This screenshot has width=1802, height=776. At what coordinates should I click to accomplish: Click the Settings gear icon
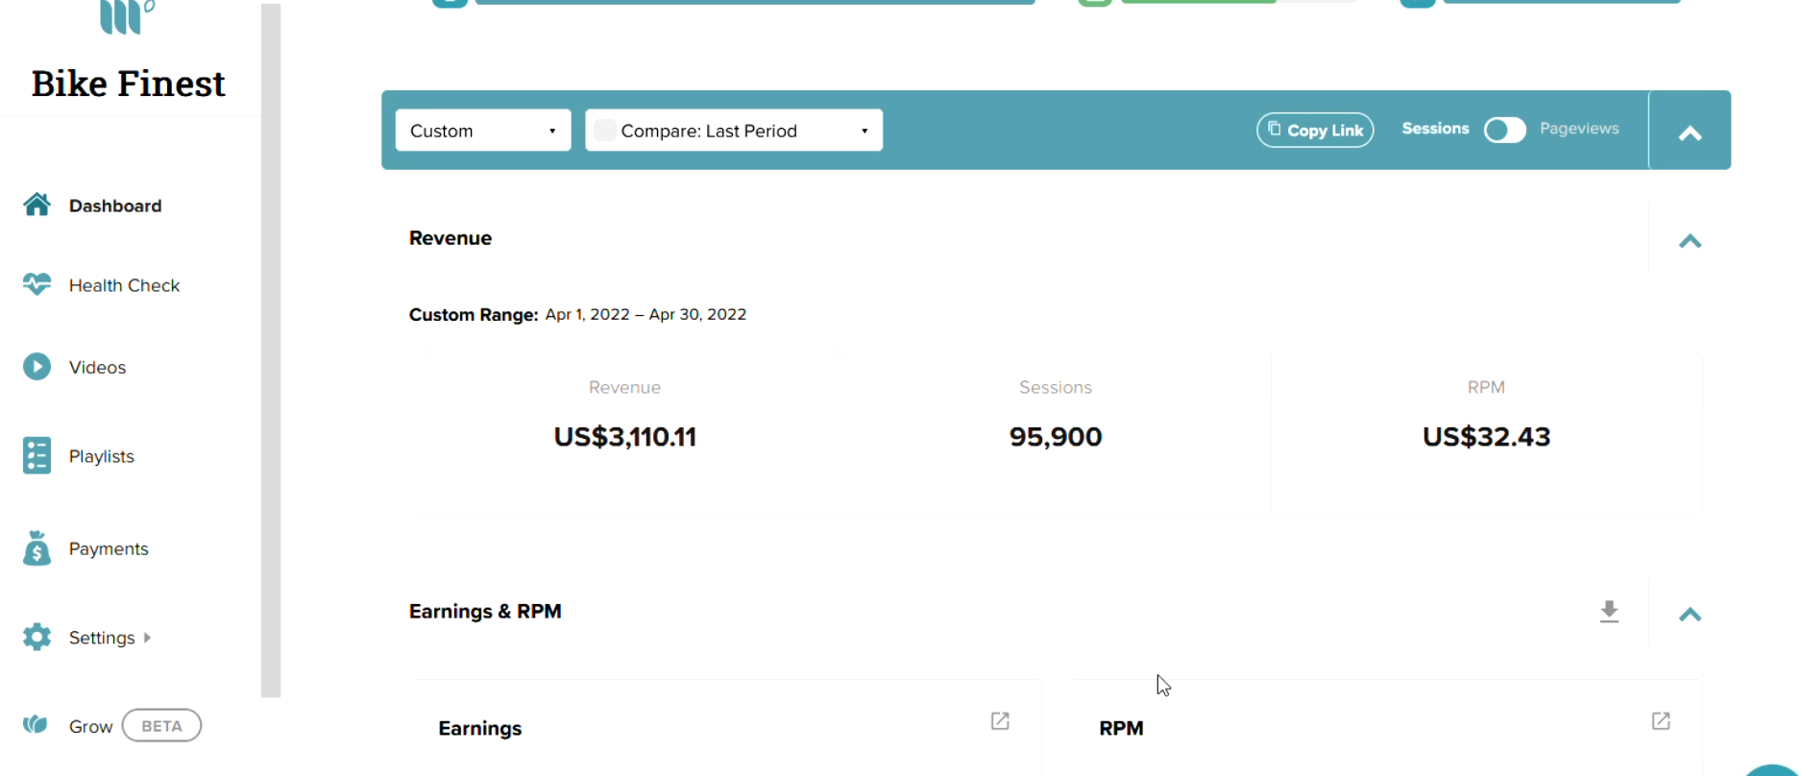[x=37, y=637]
